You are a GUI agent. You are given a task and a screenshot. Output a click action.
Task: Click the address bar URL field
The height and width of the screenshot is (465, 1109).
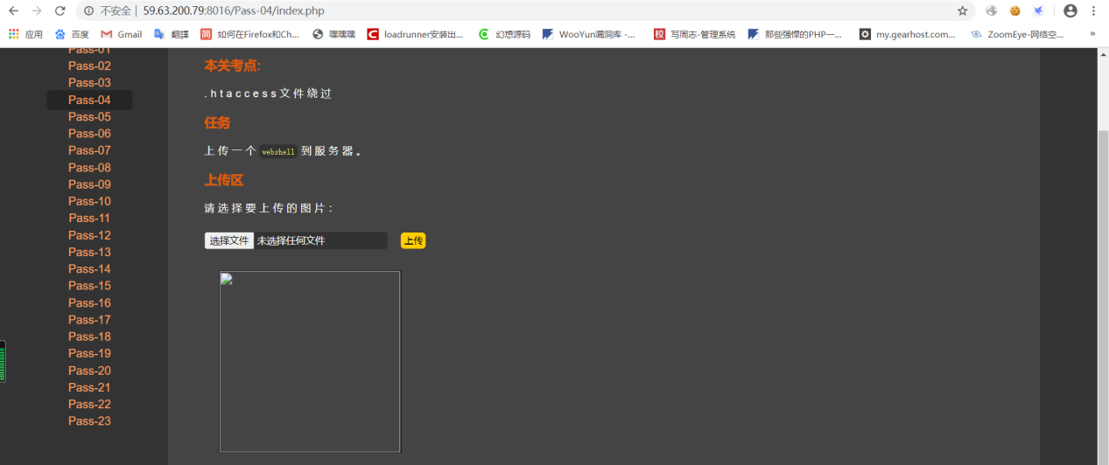pyautogui.click(x=525, y=11)
